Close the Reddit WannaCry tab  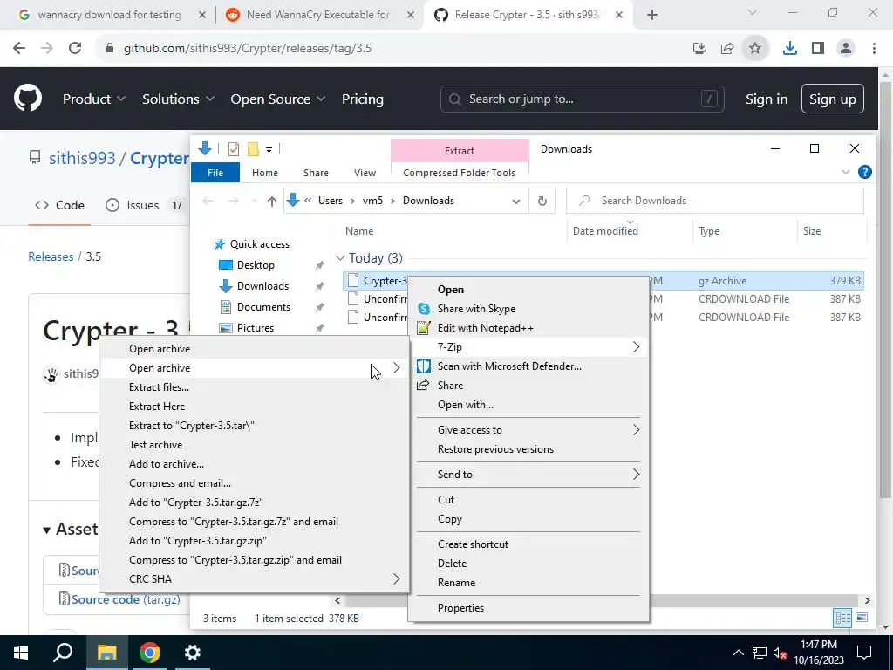point(411,16)
